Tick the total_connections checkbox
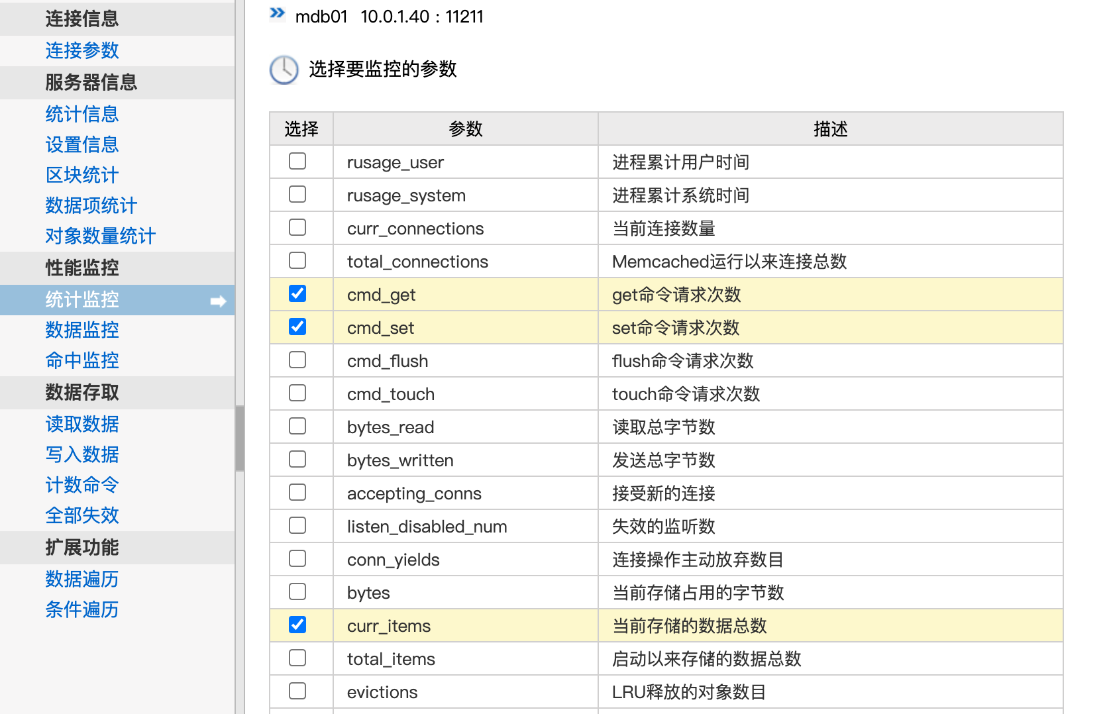 (297, 260)
